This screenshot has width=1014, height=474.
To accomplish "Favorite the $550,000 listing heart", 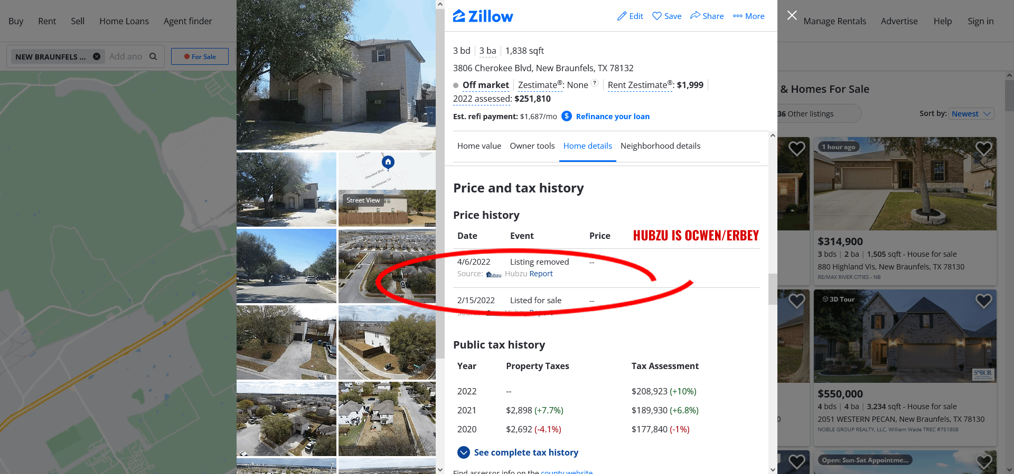I will 983,301.
